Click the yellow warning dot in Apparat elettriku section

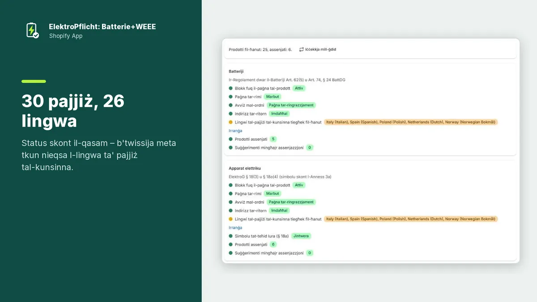[231, 219]
